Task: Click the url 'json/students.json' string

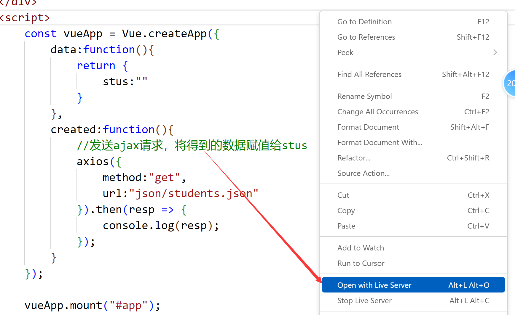Action: pos(194,194)
